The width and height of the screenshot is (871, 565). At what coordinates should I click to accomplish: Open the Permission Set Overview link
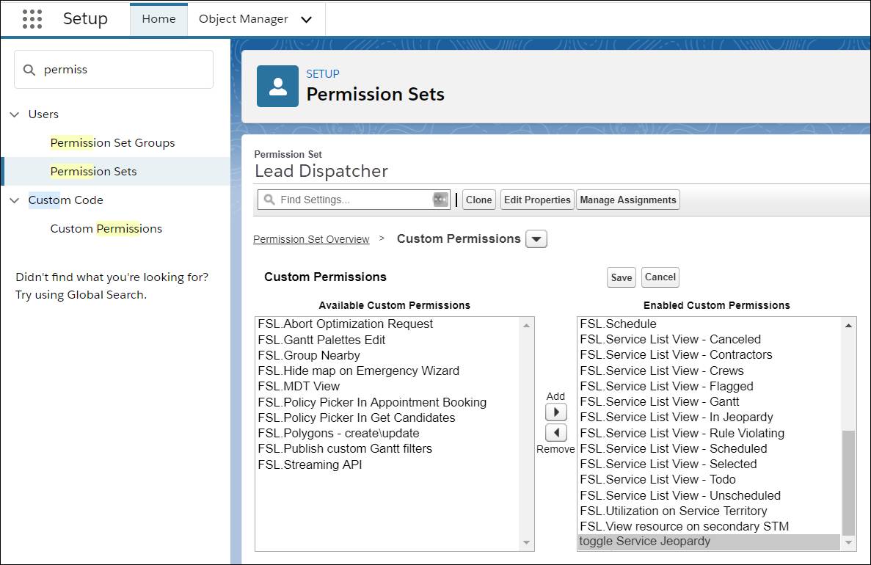310,238
